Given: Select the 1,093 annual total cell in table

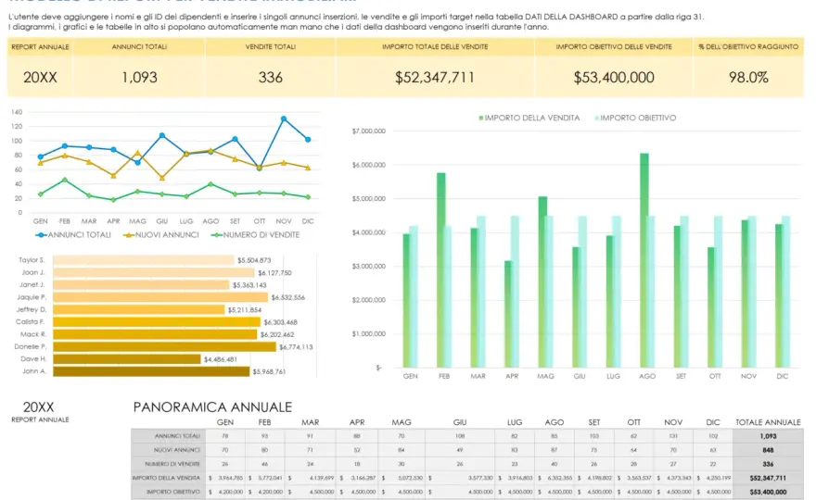Looking at the screenshot, I should pyautogui.click(x=768, y=436).
